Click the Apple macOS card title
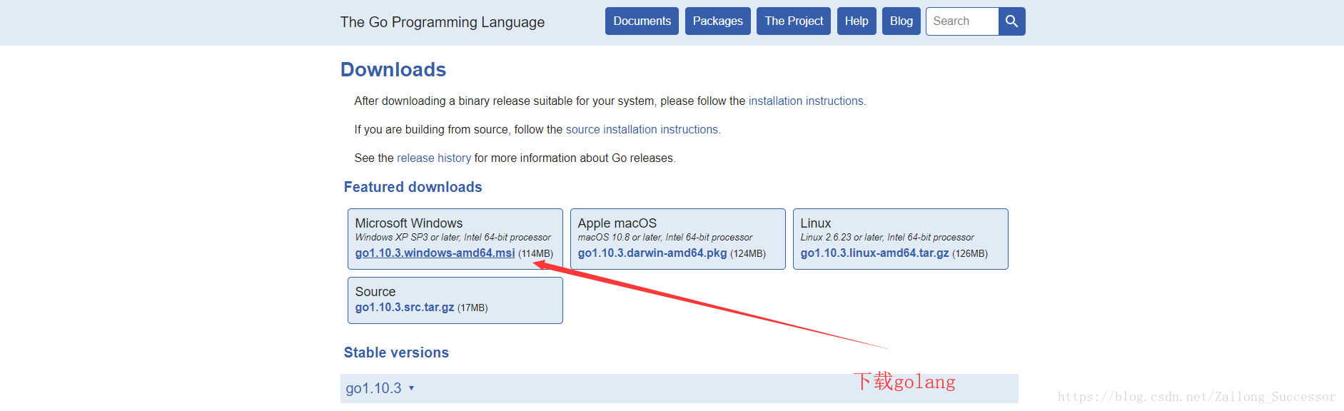1344x411 pixels. (617, 223)
